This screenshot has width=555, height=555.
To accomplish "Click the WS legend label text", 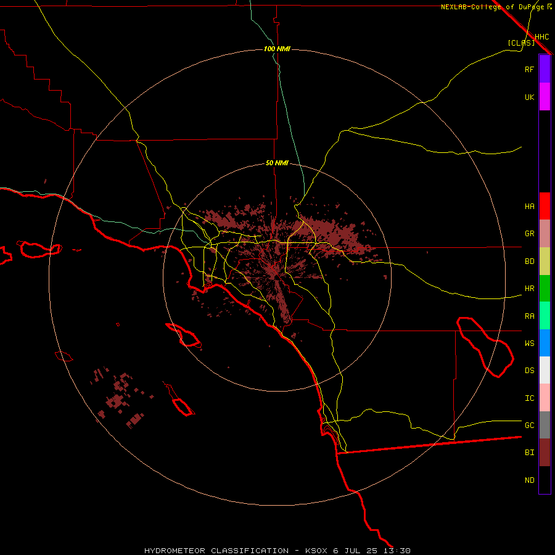I will (x=529, y=343).
